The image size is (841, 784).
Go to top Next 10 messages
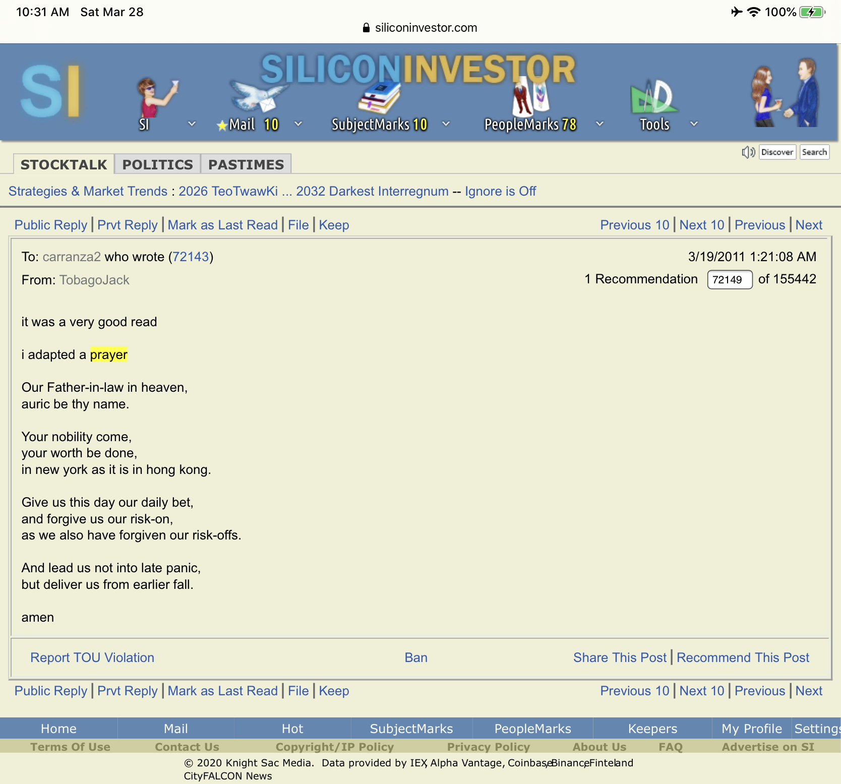pyautogui.click(x=702, y=225)
